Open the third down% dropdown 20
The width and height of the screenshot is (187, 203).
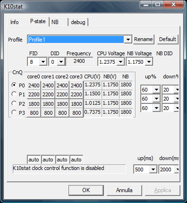(177, 108)
